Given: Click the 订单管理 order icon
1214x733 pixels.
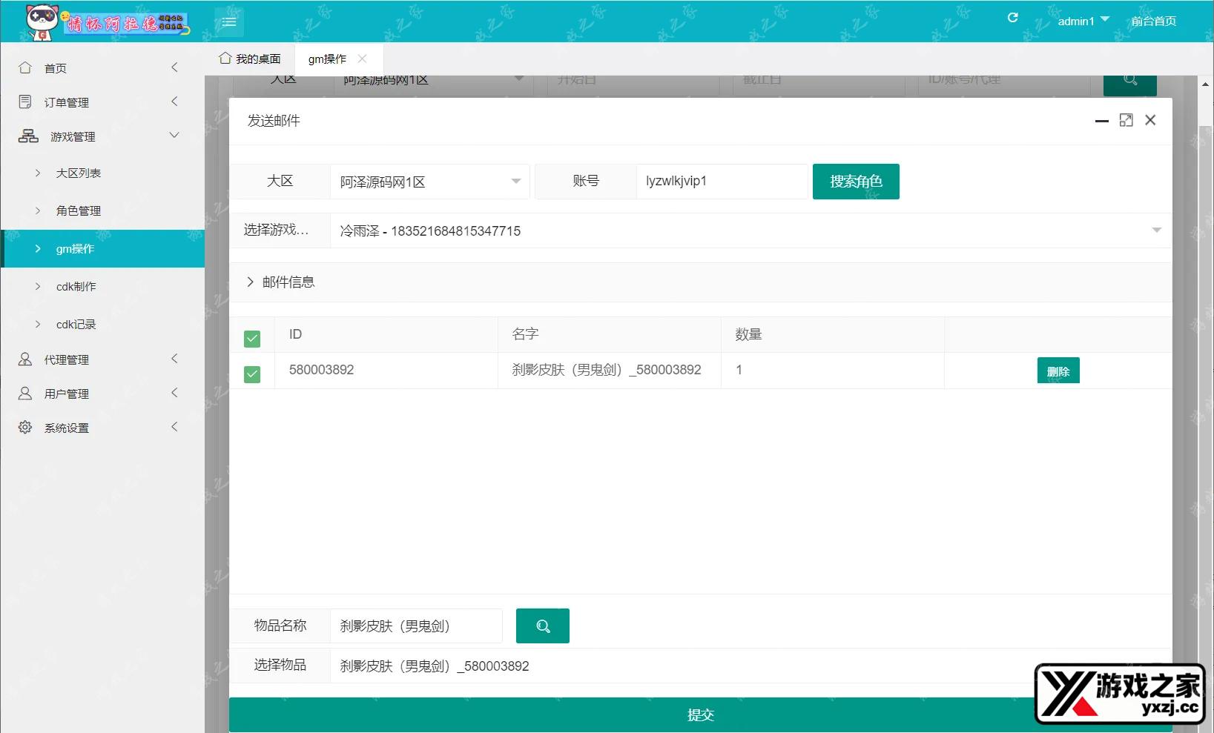Looking at the screenshot, I should (25, 102).
